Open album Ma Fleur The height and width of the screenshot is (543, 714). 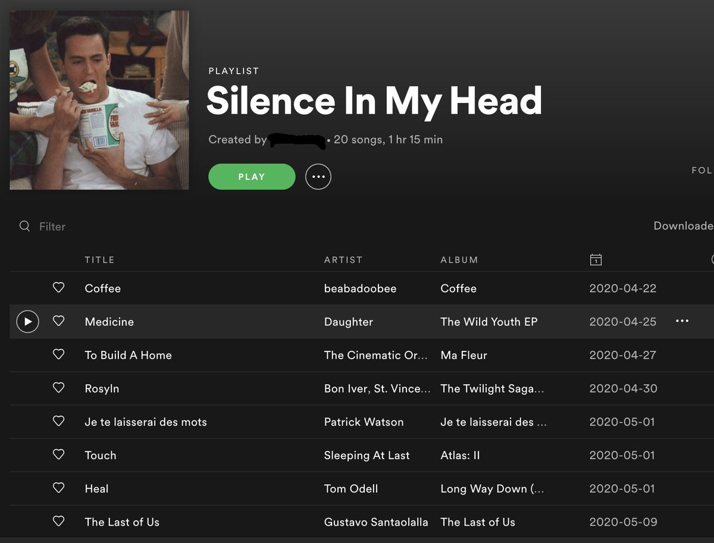click(x=464, y=355)
